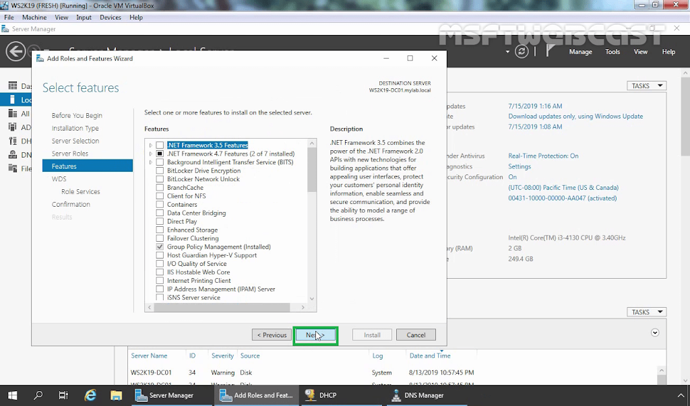Change the Pacific Time zone link
The image size is (690, 406).
coord(563,187)
